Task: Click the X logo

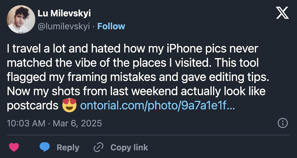Action: (x=283, y=13)
